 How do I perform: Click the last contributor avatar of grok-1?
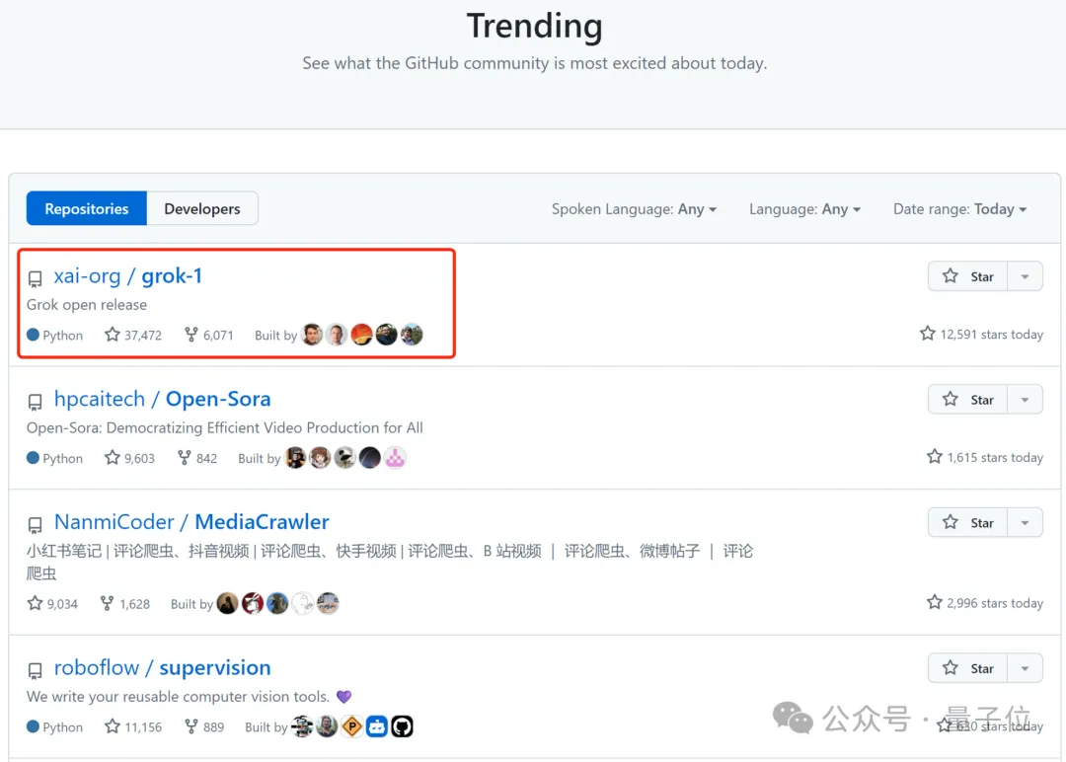(x=412, y=335)
